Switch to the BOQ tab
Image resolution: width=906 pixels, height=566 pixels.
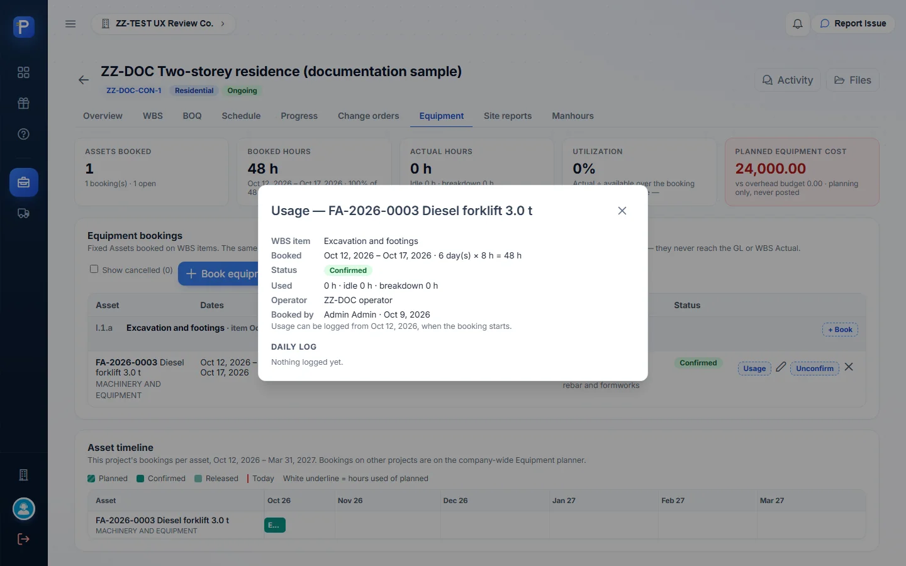tap(192, 116)
